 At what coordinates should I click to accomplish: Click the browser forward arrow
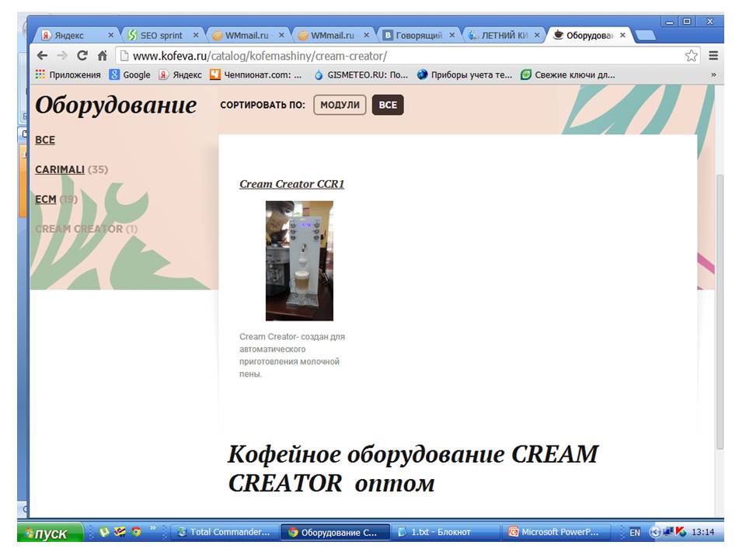[x=62, y=56]
